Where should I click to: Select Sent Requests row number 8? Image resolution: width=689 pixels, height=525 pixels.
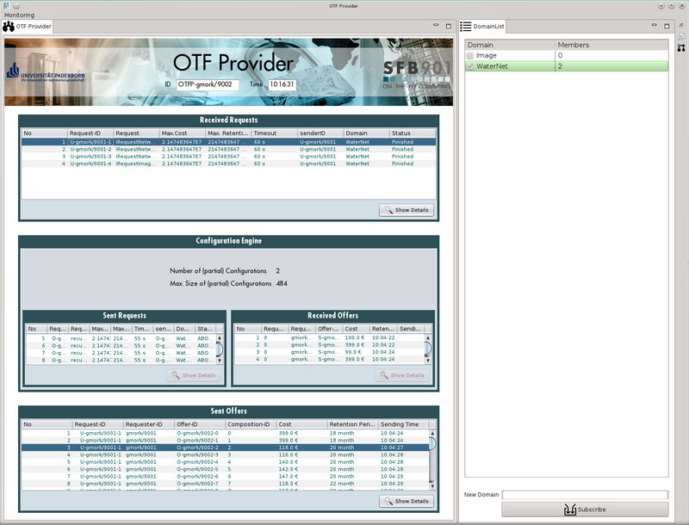[121, 360]
